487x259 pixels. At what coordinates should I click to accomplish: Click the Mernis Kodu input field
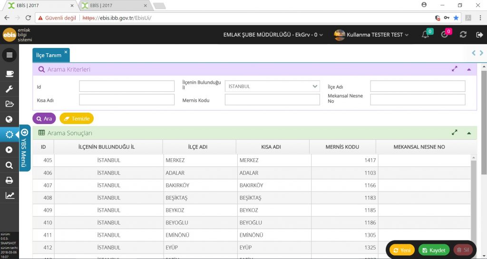click(273, 100)
